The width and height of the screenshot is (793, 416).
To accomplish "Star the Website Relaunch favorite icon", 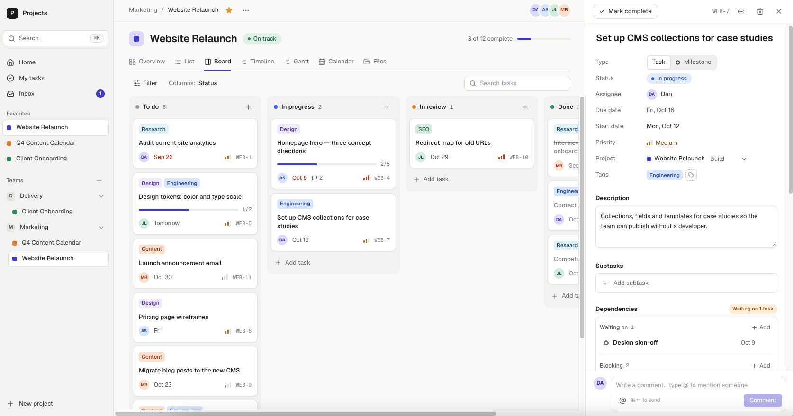I will tap(229, 10).
